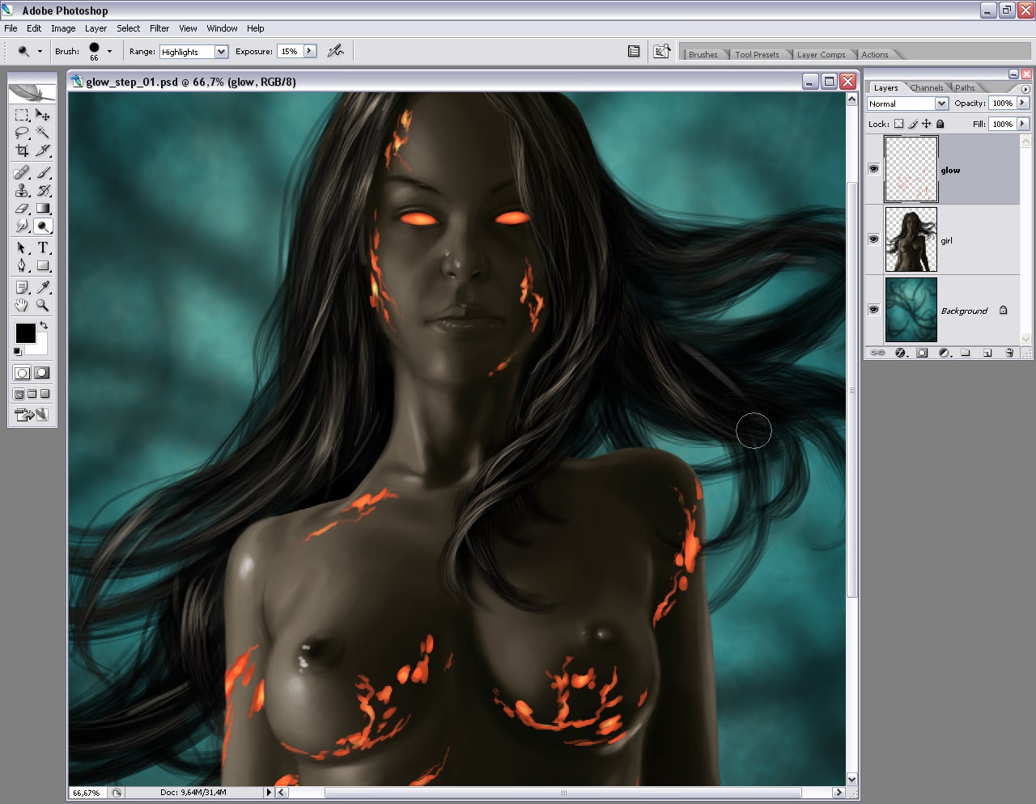Open the Brush preset picker arrow
Image resolution: width=1036 pixels, height=804 pixels.
[x=109, y=51]
